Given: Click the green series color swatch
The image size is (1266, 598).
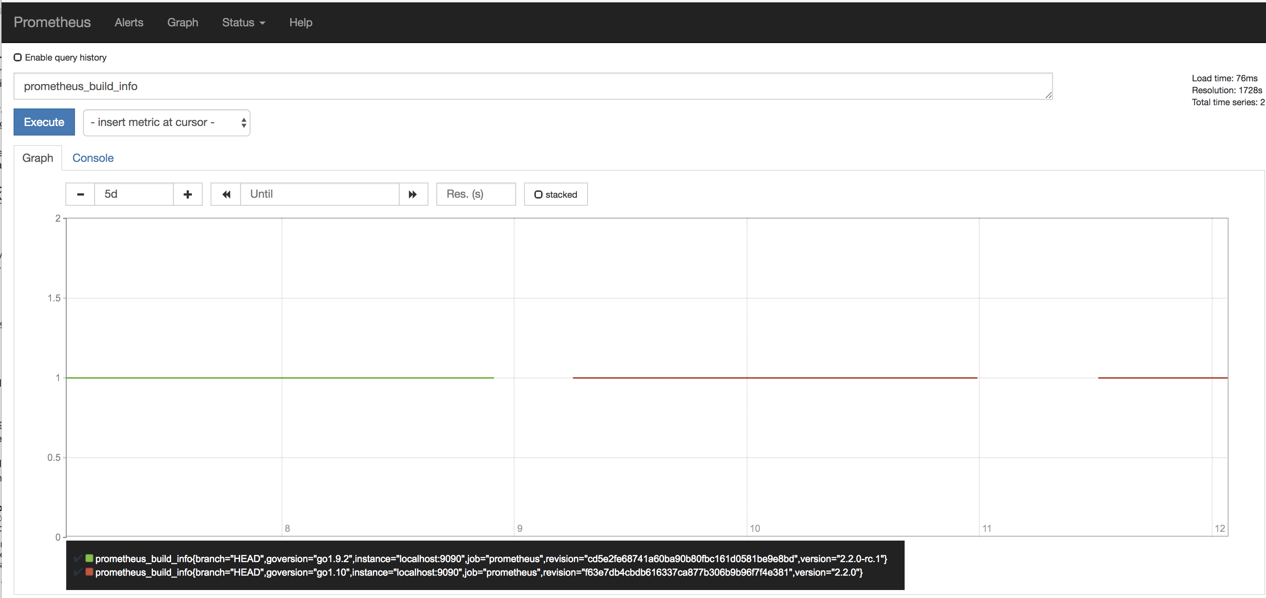Looking at the screenshot, I should (x=89, y=558).
